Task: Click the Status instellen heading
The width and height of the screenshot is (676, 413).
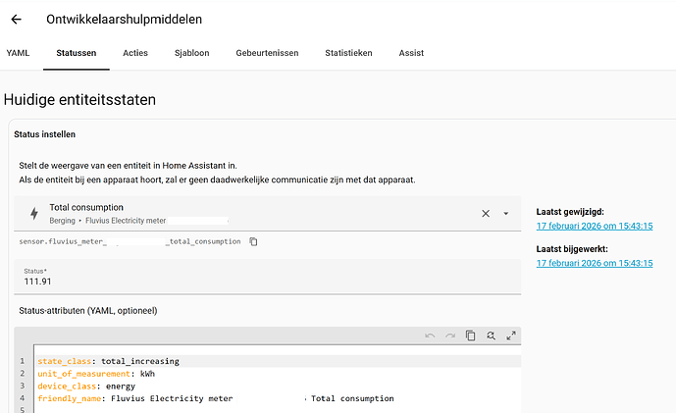Action: tap(44, 134)
